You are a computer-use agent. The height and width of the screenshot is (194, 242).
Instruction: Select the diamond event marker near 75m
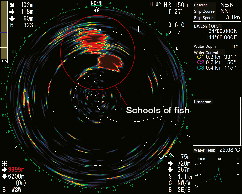click(x=170, y=156)
